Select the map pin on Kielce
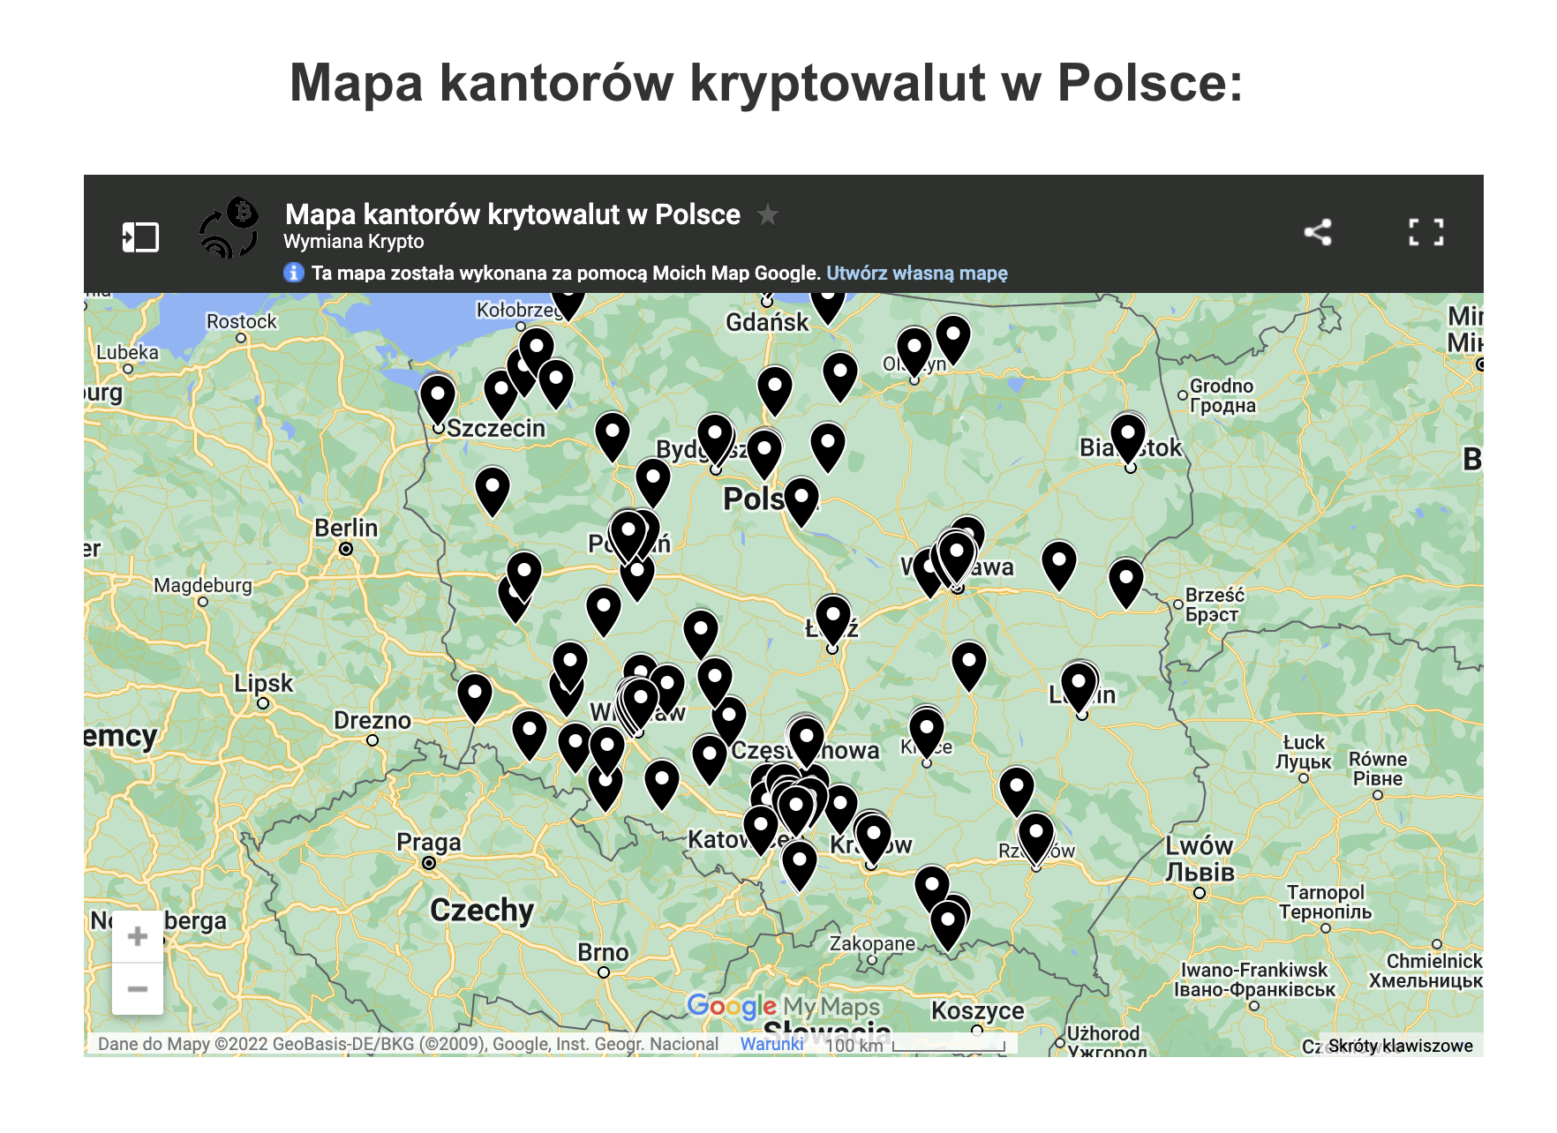Image resolution: width=1557 pixels, height=1133 pixels. (927, 729)
